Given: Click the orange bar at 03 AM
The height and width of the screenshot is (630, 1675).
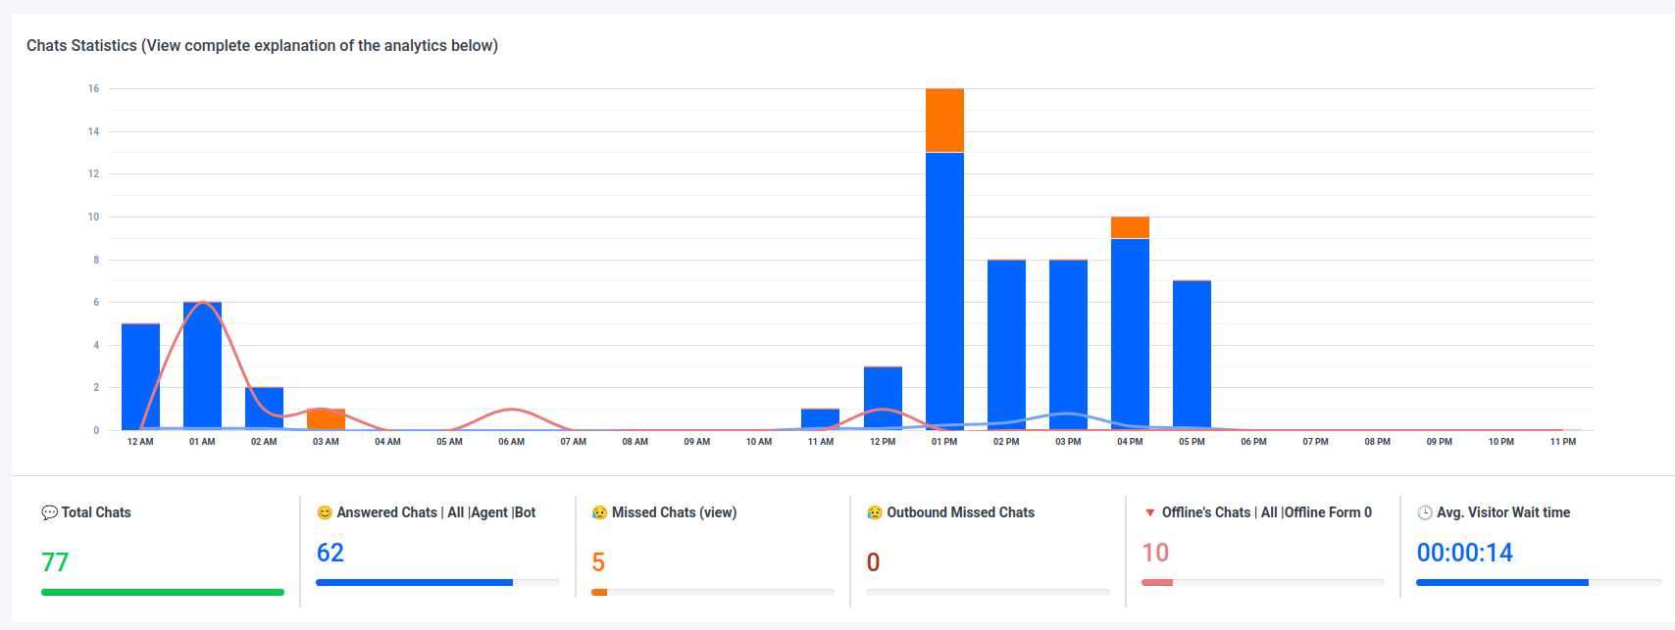Looking at the screenshot, I should [x=326, y=419].
